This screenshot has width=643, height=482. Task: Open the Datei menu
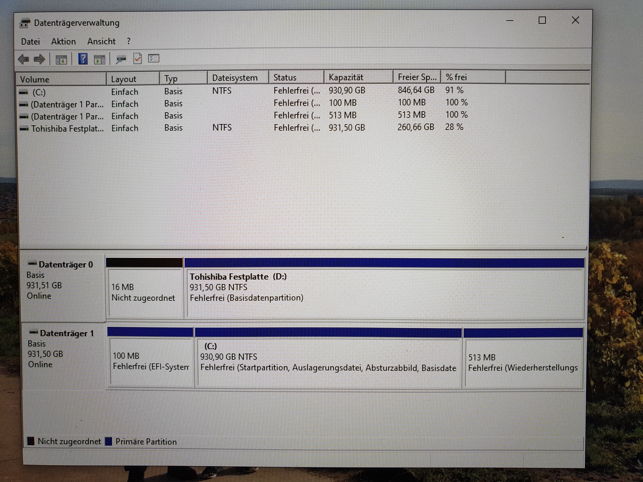30,41
